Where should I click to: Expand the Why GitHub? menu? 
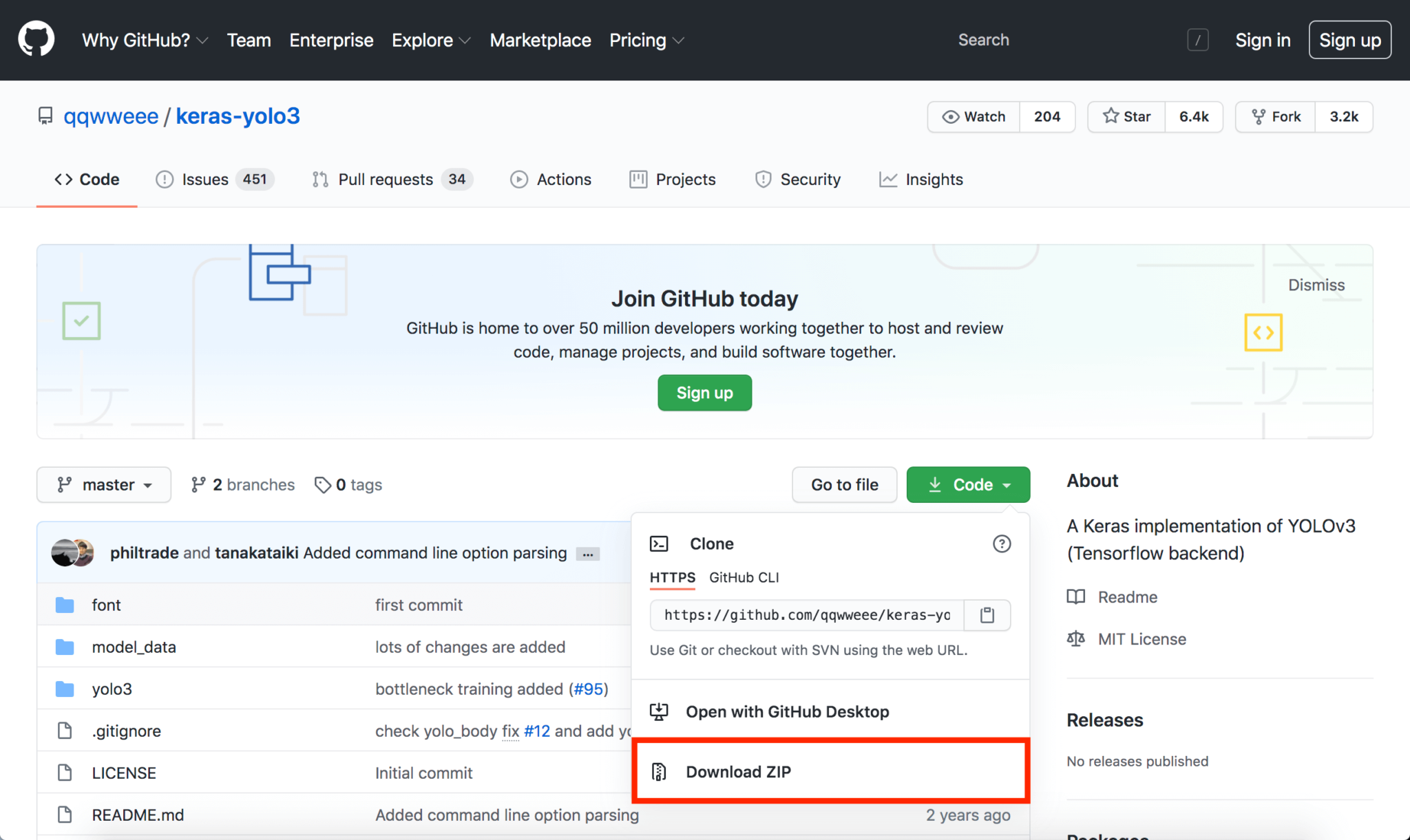pyautogui.click(x=145, y=40)
